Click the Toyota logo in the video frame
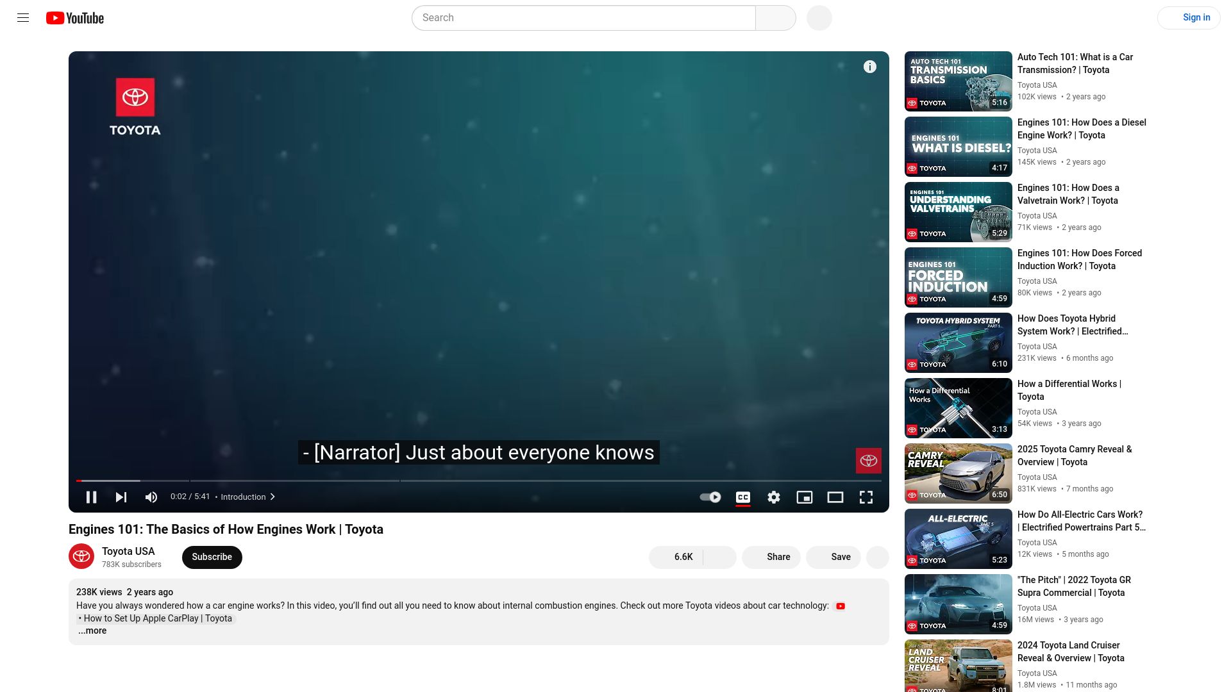1231x692 pixels. (x=135, y=107)
